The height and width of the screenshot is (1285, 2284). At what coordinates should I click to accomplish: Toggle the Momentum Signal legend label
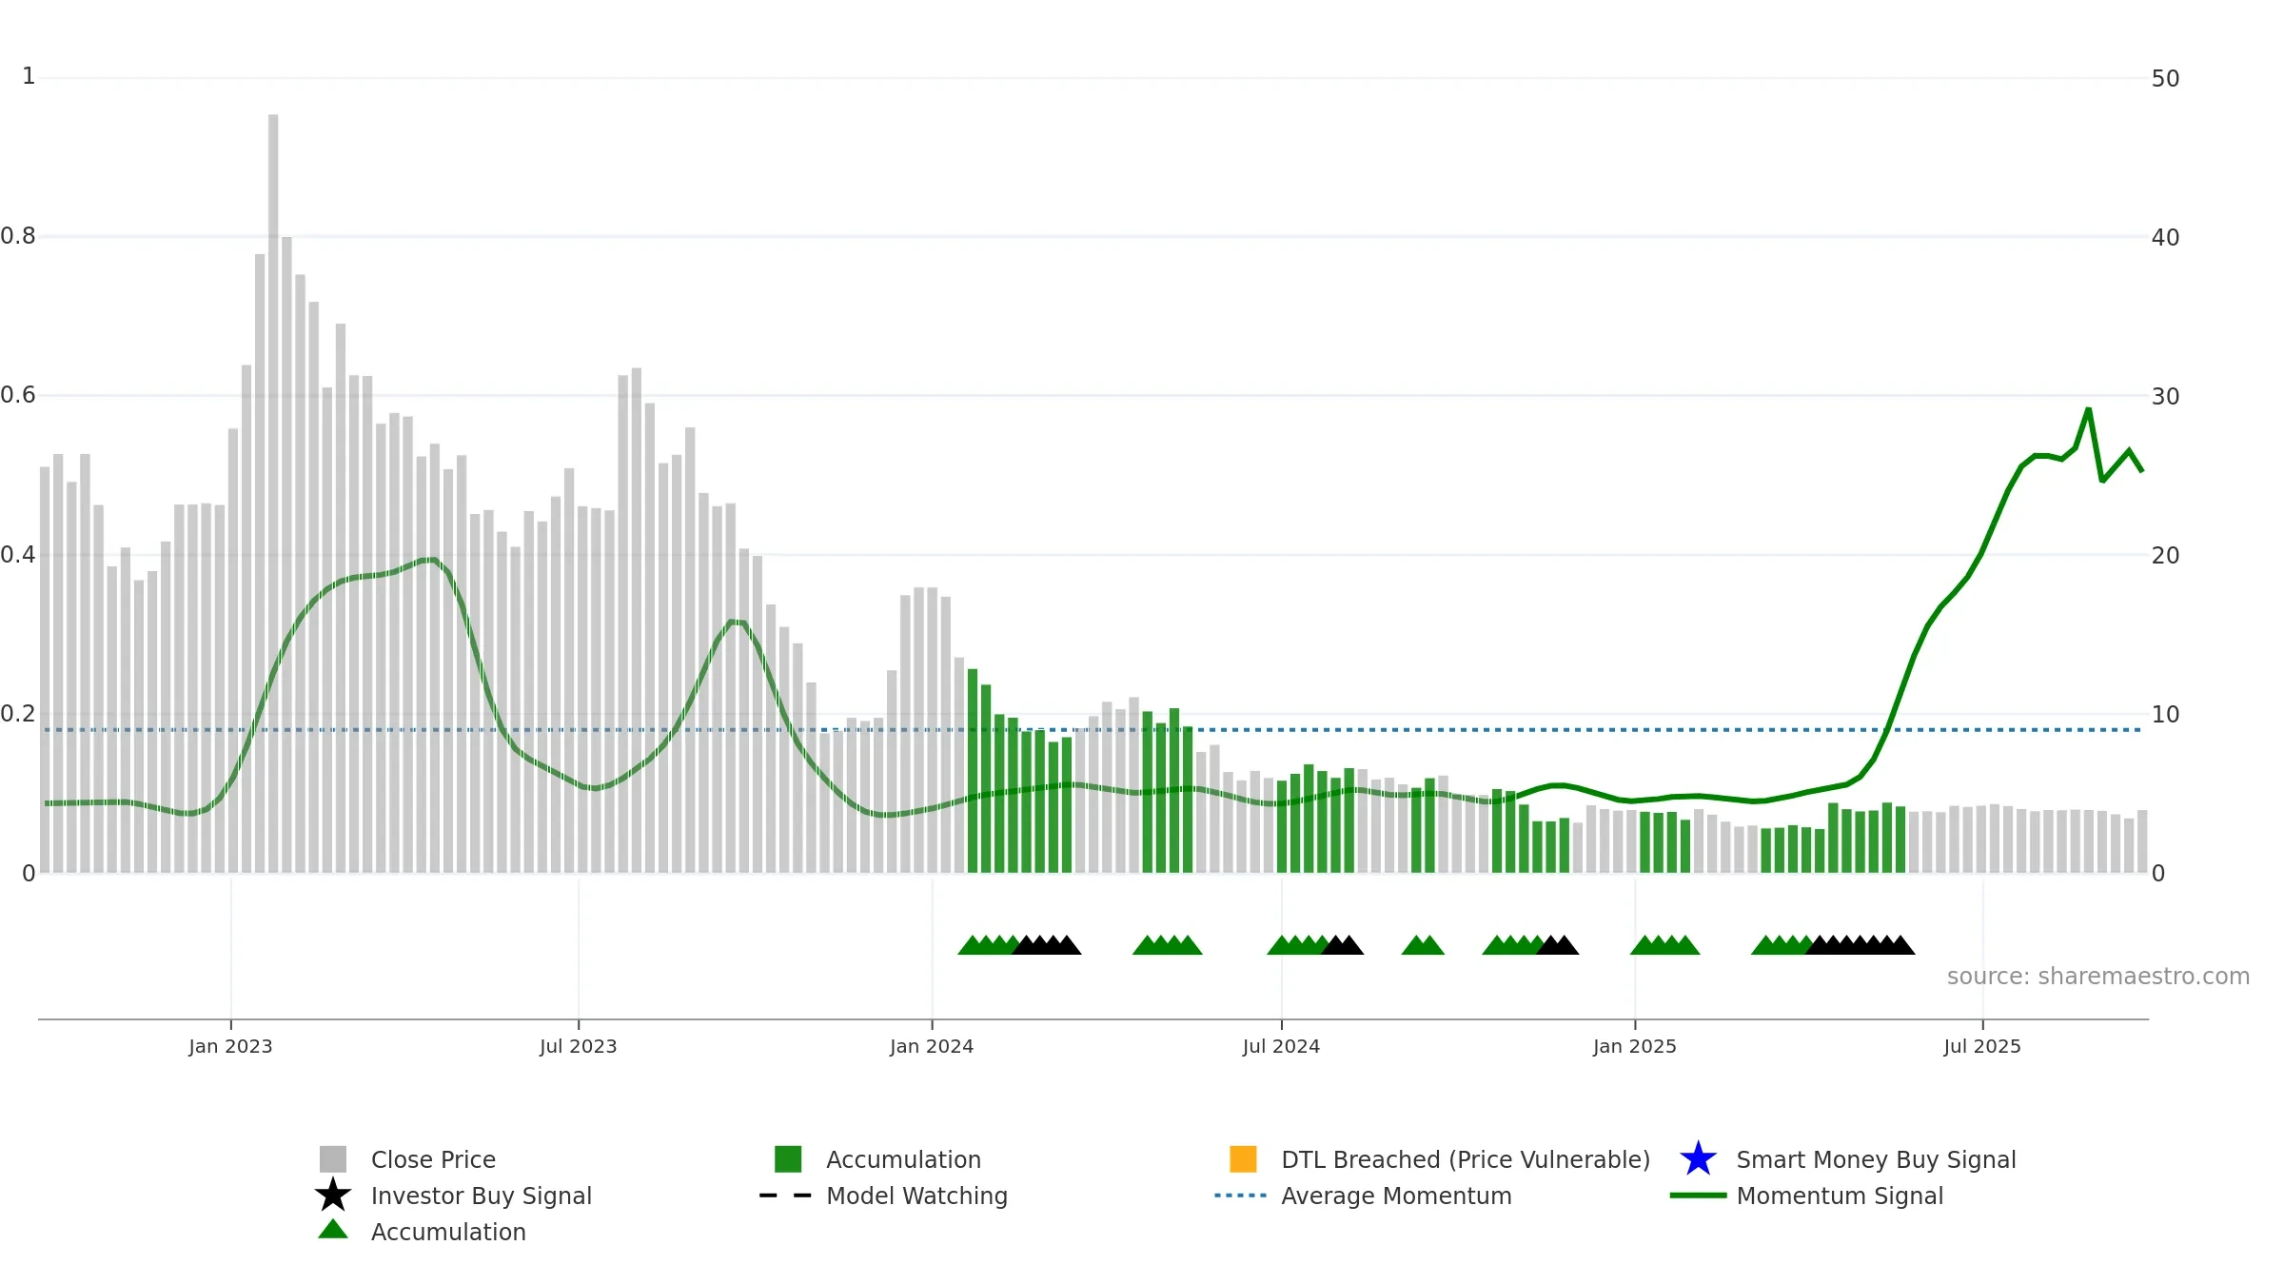1840,1196
